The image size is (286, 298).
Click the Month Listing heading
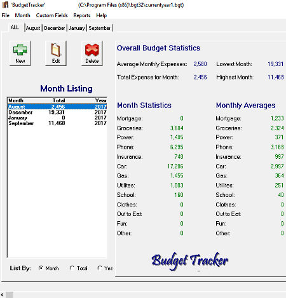(66, 88)
